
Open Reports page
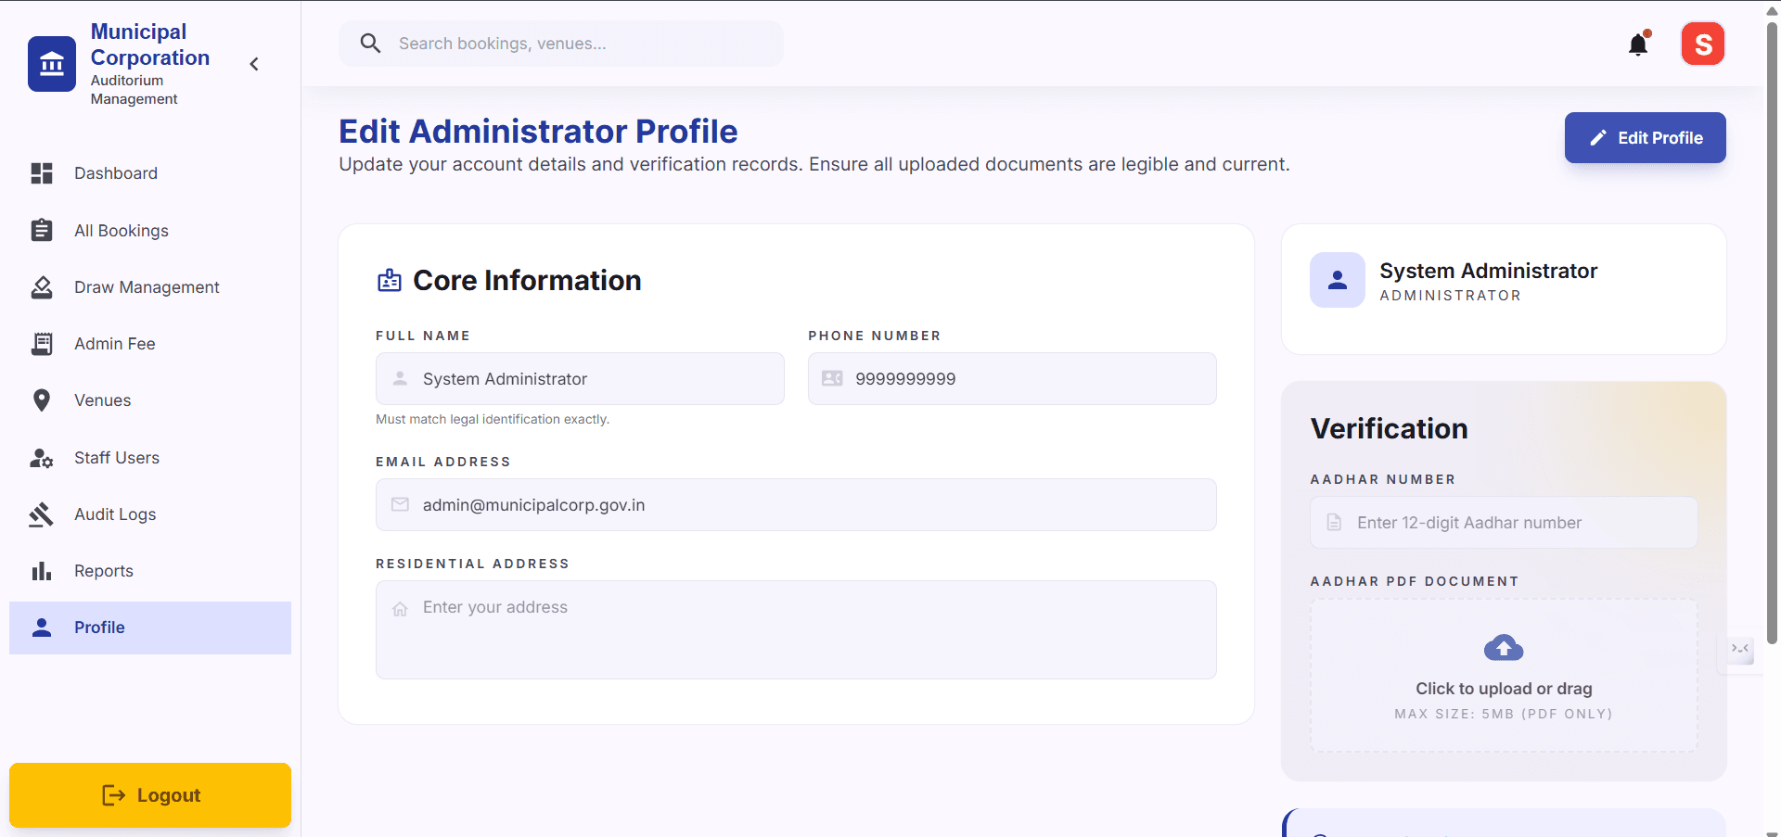[x=150, y=571]
